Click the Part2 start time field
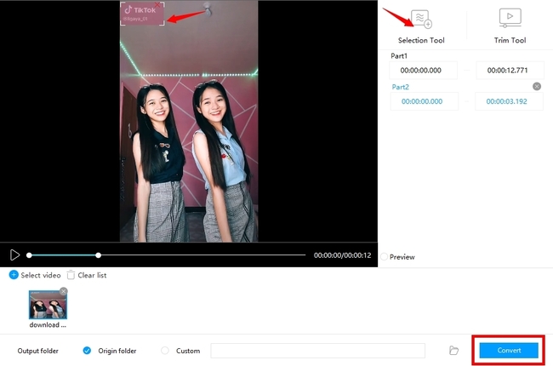The width and height of the screenshot is (553, 366). click(x=424, y=101)
